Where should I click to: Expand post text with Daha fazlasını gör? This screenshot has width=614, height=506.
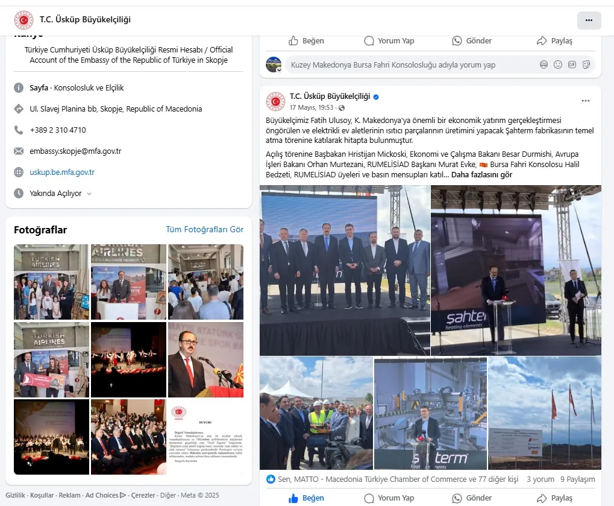pyautogui.click(x=481, y=175)
